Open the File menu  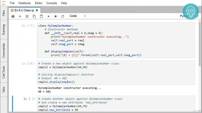(12, 3)
